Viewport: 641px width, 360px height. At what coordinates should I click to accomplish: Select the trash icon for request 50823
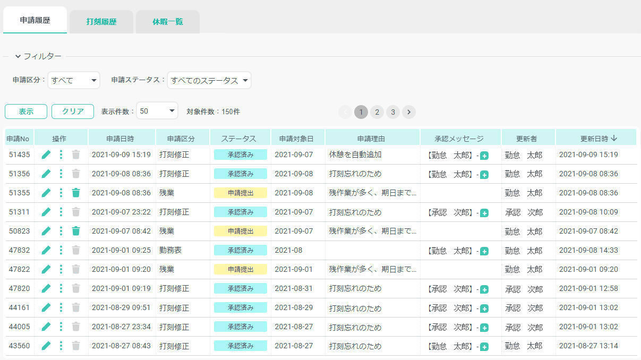click(x=76, y=231)
